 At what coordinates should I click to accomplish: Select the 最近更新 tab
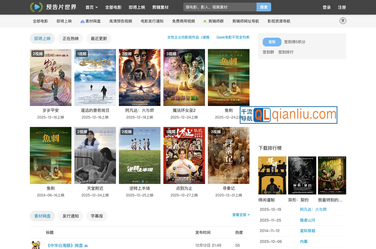tap(99, 38)
